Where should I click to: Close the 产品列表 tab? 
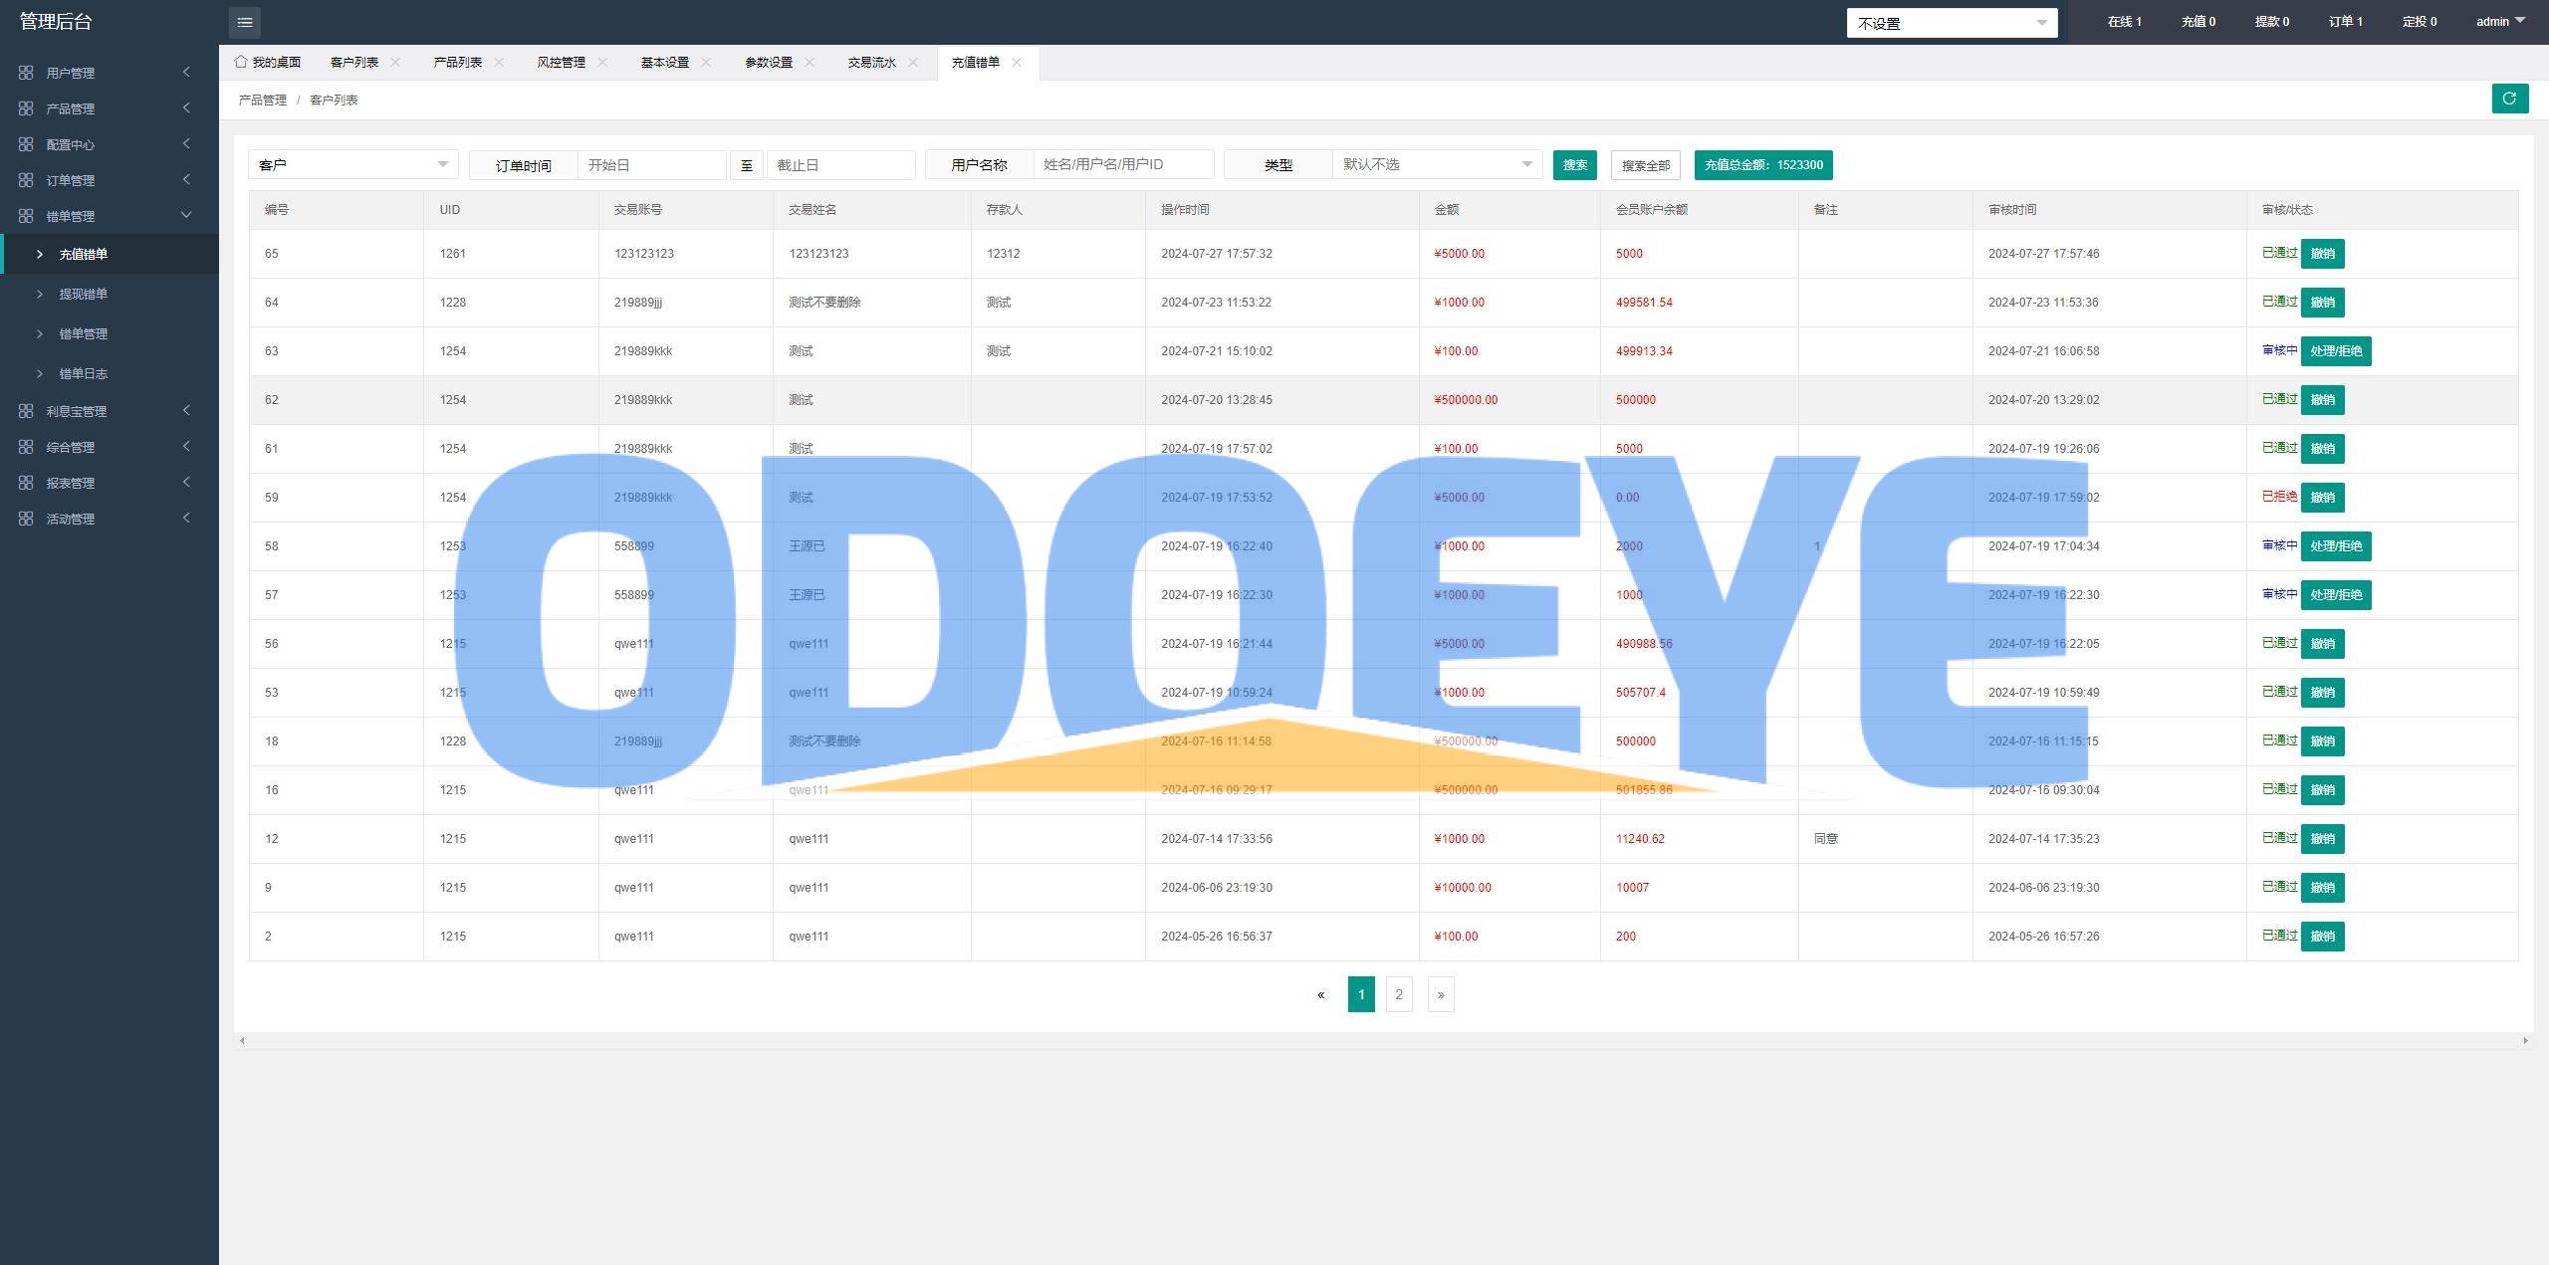(x=499, y=62)
